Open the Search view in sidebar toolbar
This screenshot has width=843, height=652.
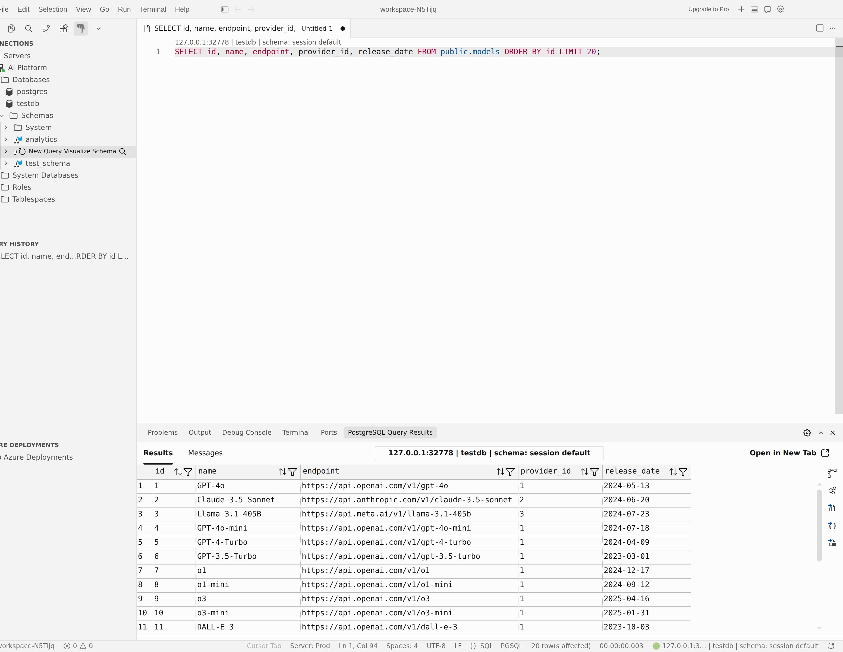pos(29,28)
